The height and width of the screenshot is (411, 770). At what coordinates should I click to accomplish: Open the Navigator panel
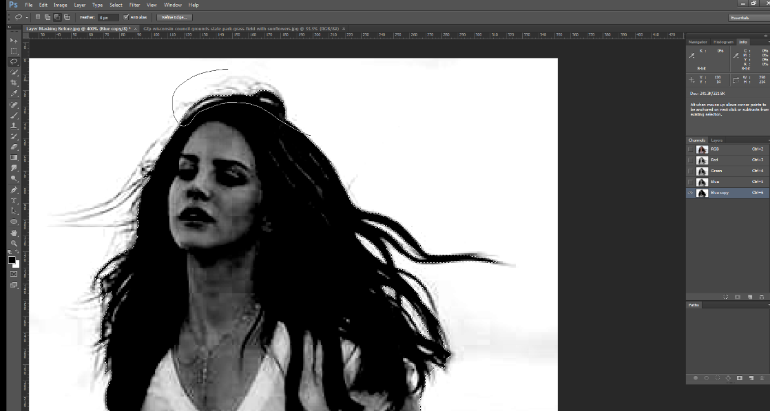point(697,42)
